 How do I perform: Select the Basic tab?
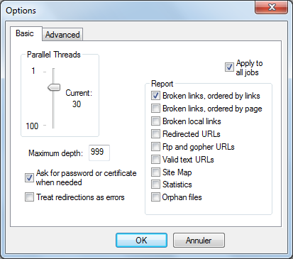pos(26,33)
